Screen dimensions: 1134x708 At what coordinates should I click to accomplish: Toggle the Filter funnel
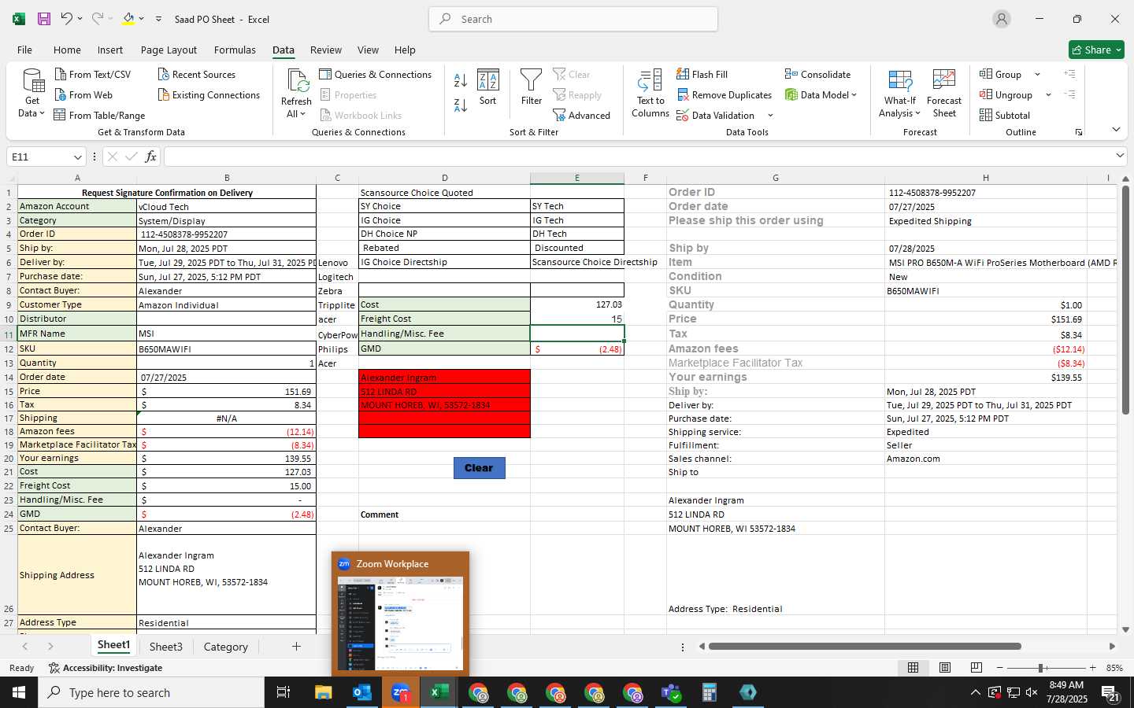[x=532, y=87]
